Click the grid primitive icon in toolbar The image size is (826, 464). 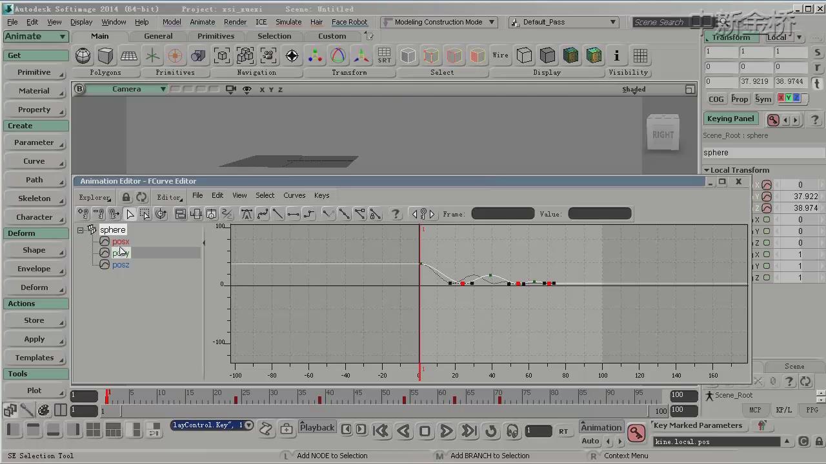pos(129,56)
